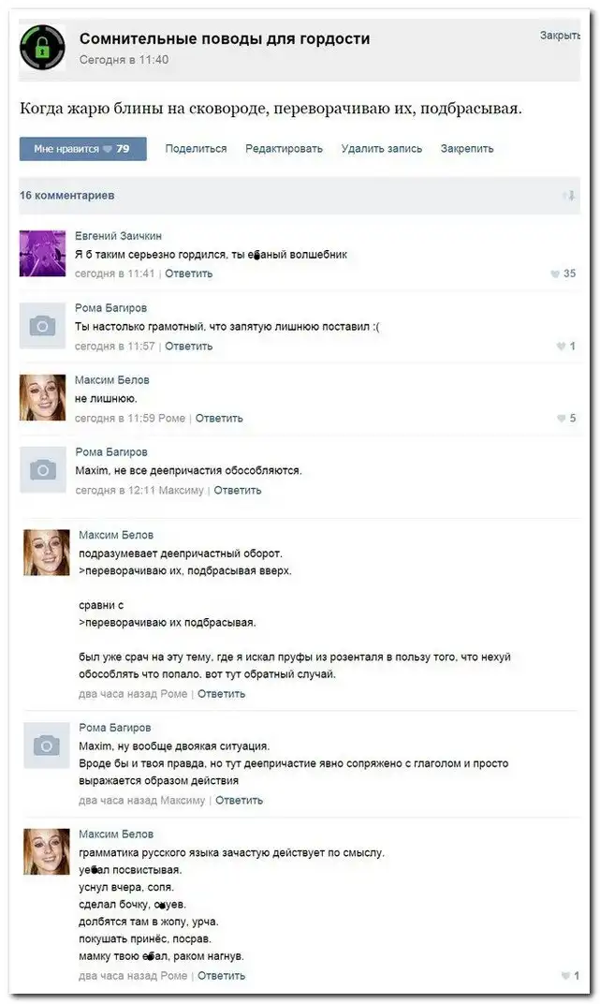
Task: Click 'Ответить' on the 12:11 comment
Action: click(238, 491)
